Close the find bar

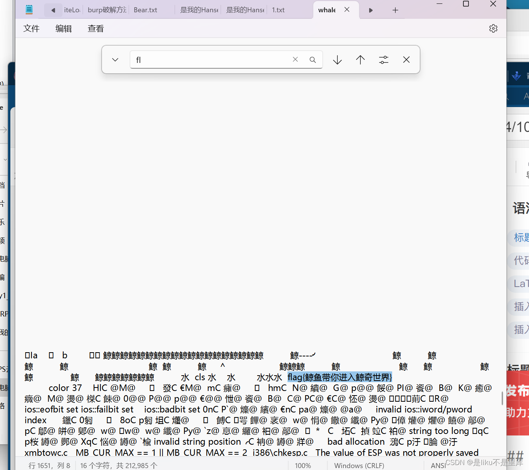coord(406,60)
